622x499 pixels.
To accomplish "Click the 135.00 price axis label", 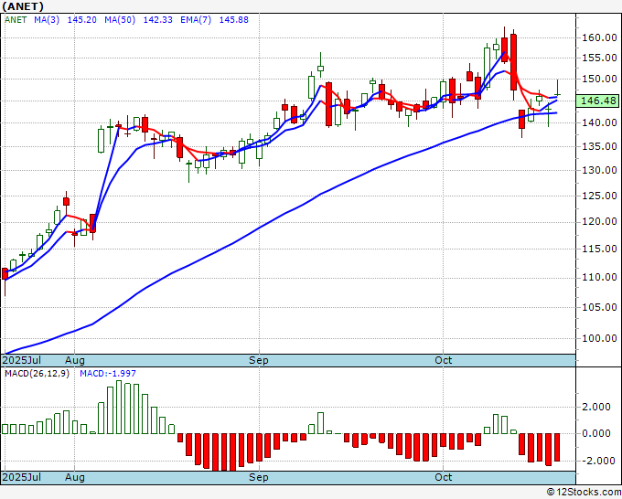I will click(599, 146).
